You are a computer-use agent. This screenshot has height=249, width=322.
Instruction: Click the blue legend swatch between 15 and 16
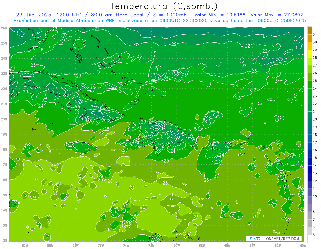(x=309, y=154)
